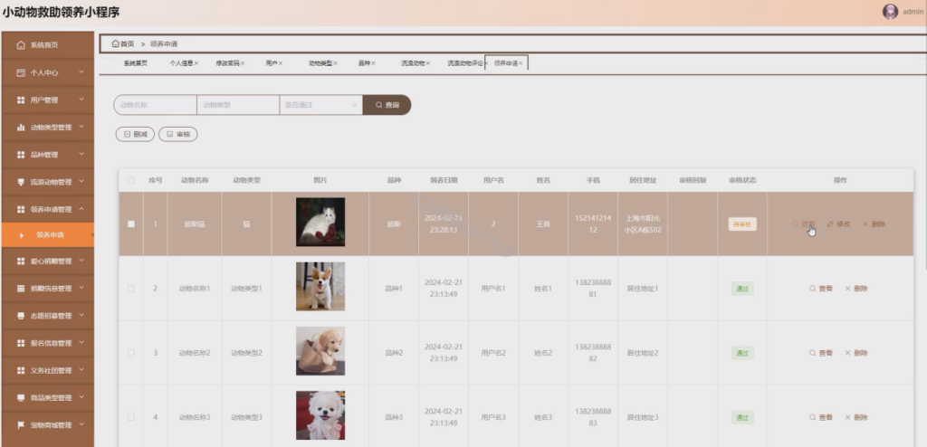This screenshot has height=447, width=927.
Task: Click the 领养申请管理 grid icon
Action: click(x=21, y=209)
